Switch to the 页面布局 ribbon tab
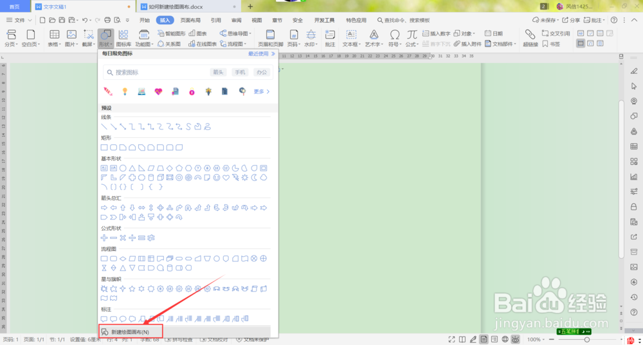The height and width of the screenshot is (345, 643). (190, 20)
